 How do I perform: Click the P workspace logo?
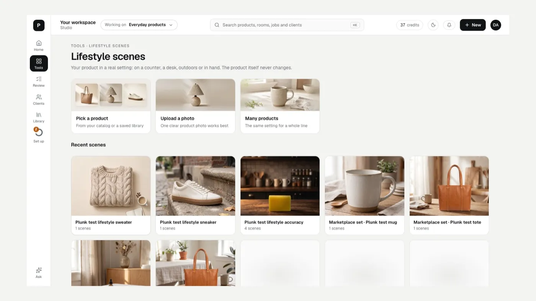(39, 25)
